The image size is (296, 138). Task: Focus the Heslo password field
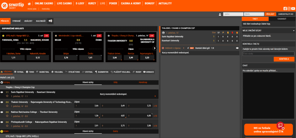point(254,14)
